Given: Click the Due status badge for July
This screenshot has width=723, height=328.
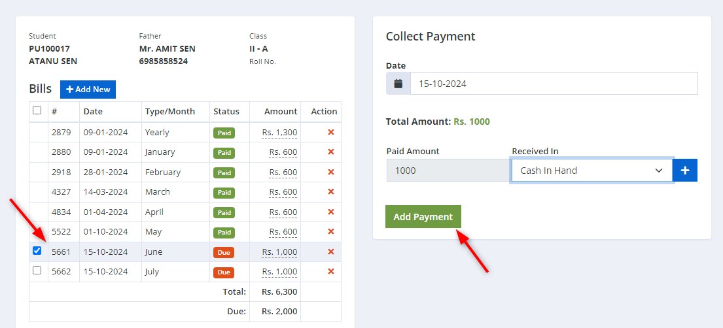Looking at the screenshot, I should coord(224,272).
